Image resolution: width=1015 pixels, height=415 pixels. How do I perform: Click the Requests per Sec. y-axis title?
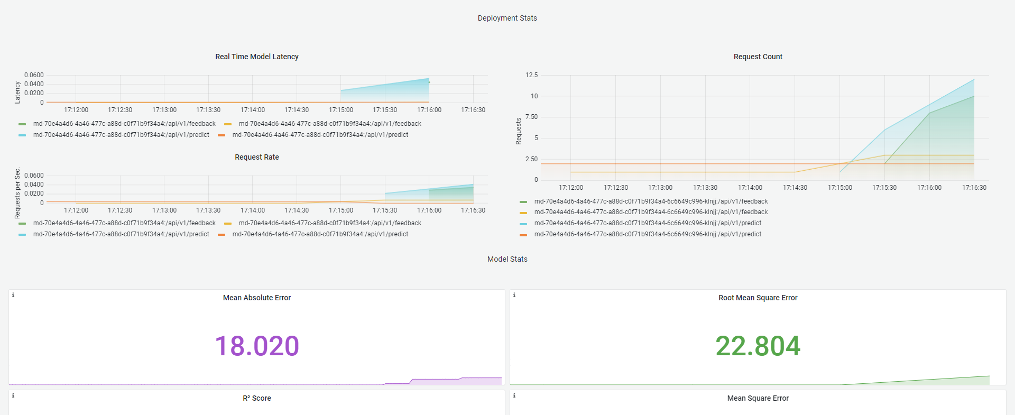click(x=17, y=193)
